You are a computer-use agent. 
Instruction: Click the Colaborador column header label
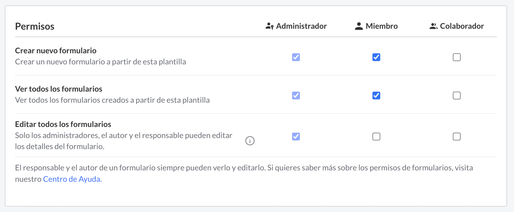462,26
